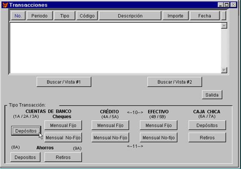
Task: Click the (9A) code label
Action: coord(77,148)
